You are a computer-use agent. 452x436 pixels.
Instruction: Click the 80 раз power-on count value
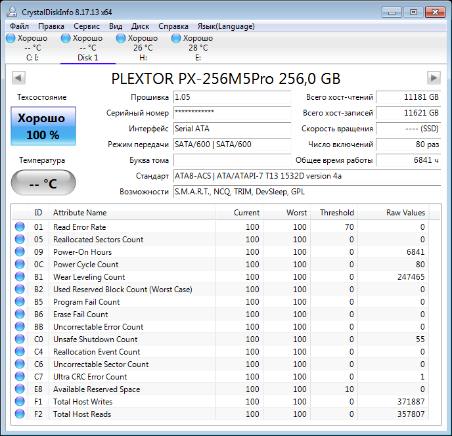(x=409, y=144)
